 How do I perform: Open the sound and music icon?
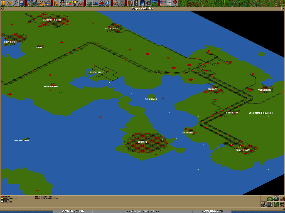pyautogui.click(x=163, y=3)
